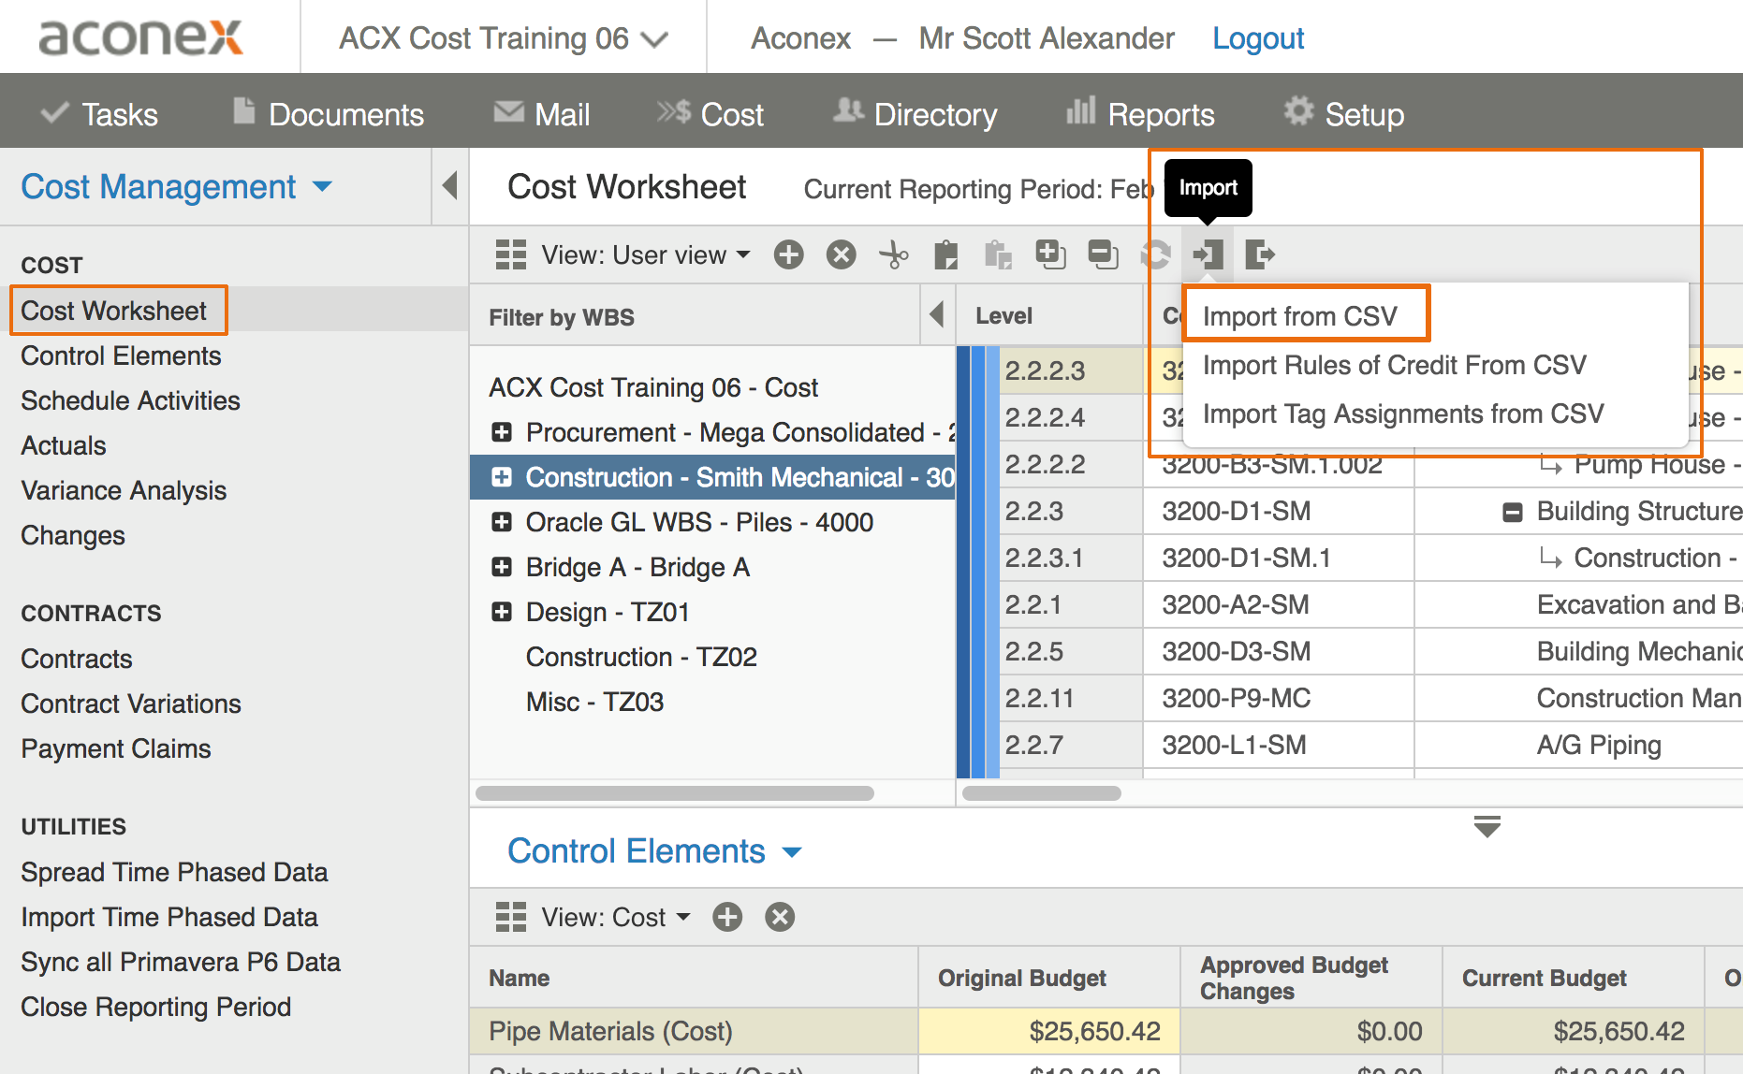
Task: Click the delete row icon in Cost Worksheet toolbar
Action: pos(841,254)
